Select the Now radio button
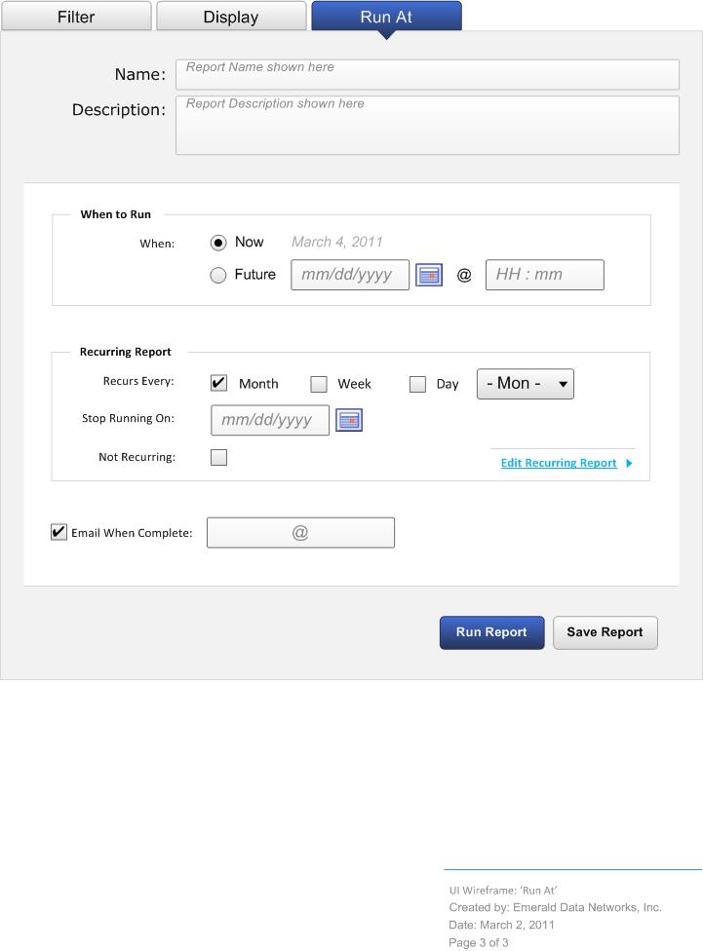 point(218,243)
